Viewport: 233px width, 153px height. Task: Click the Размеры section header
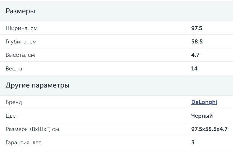21,11
